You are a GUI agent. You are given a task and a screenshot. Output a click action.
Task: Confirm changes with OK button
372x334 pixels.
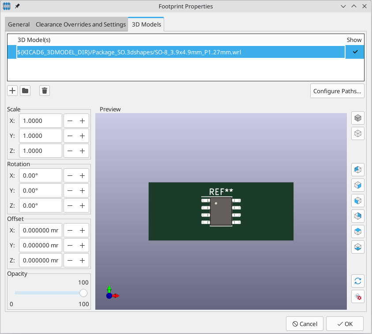pyautogui.click(x=345, y=324)
